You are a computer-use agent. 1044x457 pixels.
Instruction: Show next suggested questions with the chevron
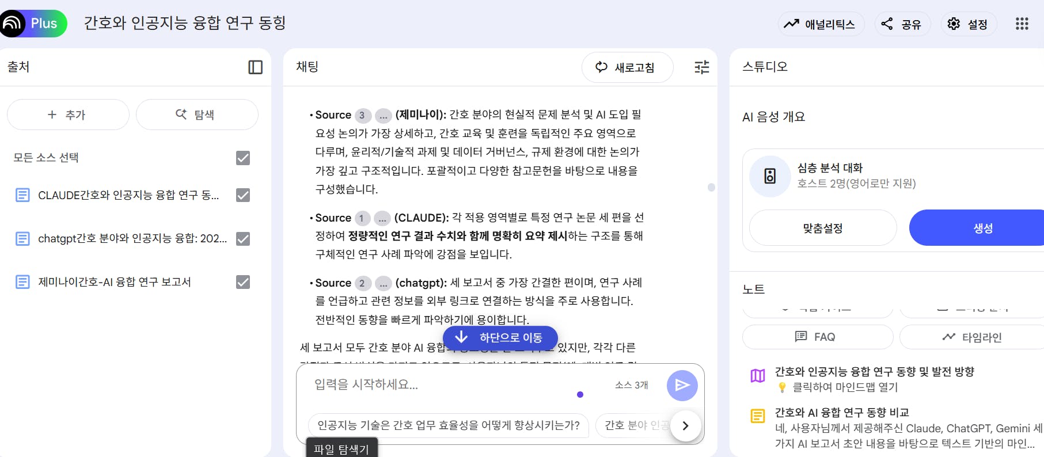coord(685,426)
